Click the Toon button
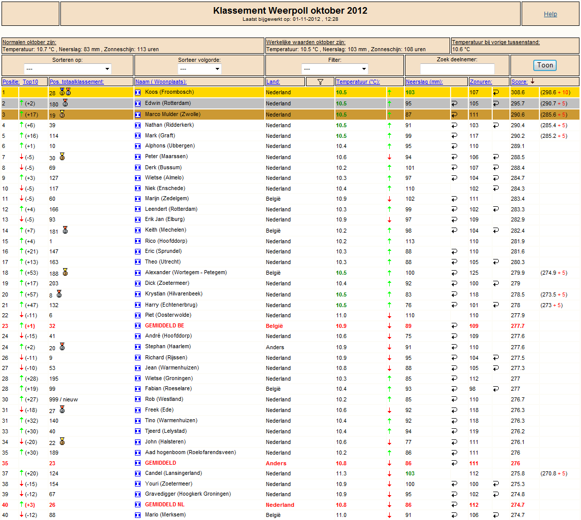The height and width of the screenshot is (520, 581). [545, 65]
